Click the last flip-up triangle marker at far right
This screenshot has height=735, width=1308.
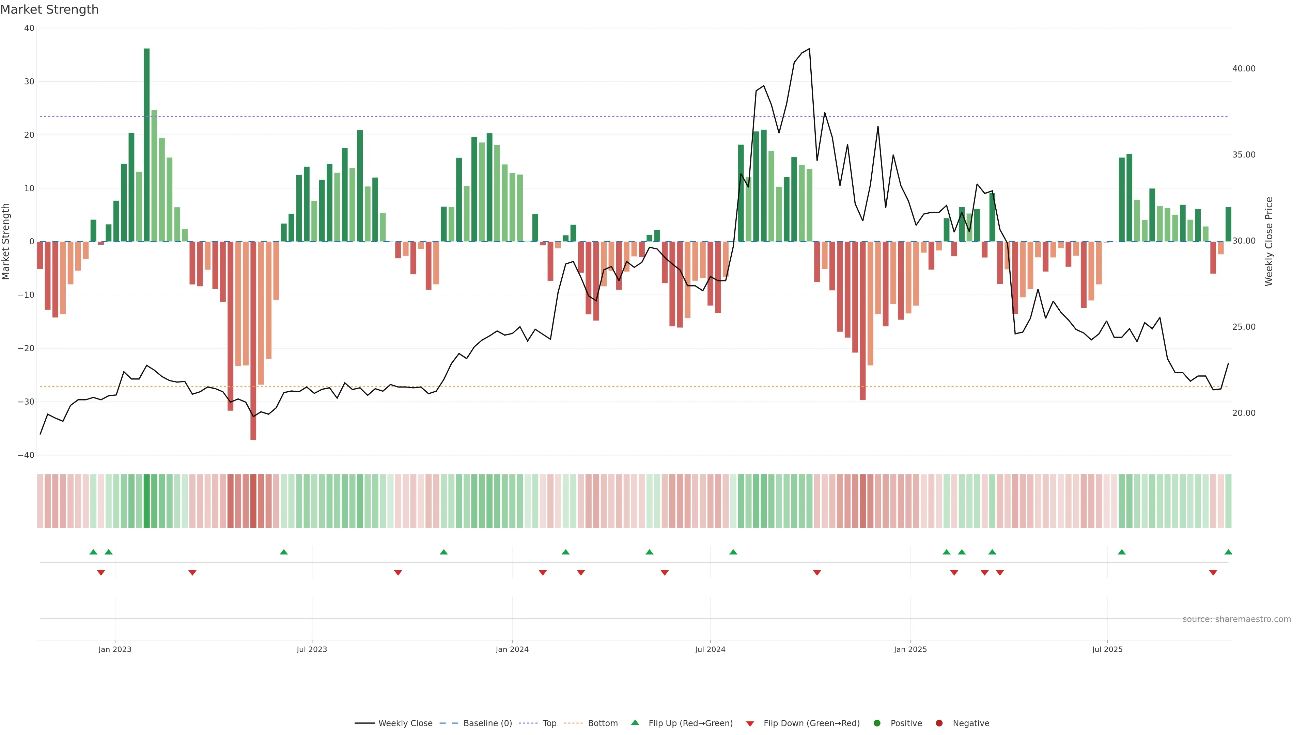(x=1228, y=552)
